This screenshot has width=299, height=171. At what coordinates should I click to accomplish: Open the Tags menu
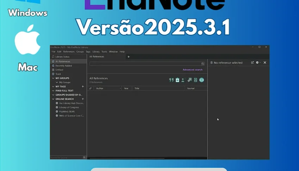[x=88, y=52]
